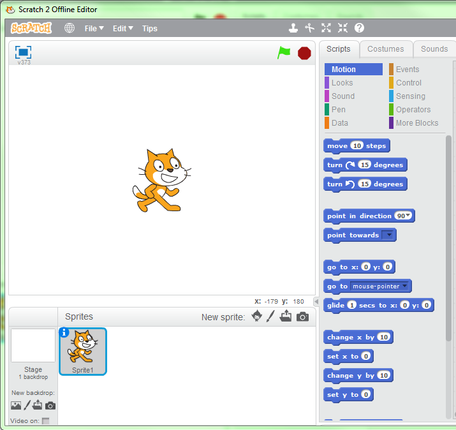Open Sprite1 info button
The image size is (456, 430).
tap(64, 332)
